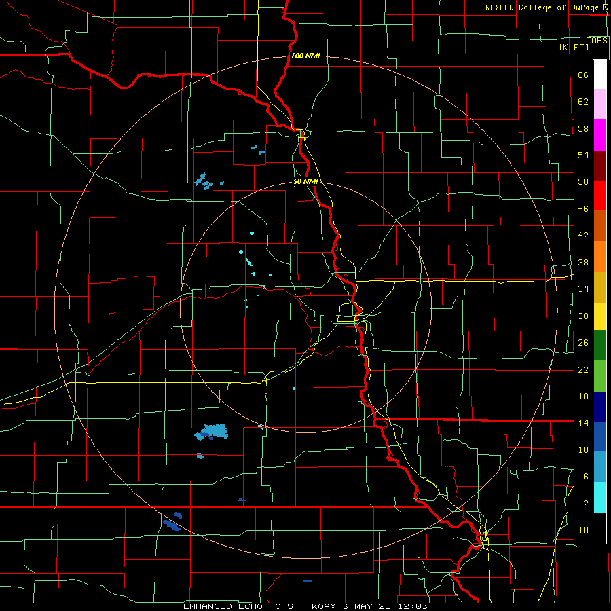Image resolution: width=611 pixels, height=611 pixels.
Task: Select the dark green legend swatch
Action: pos(599,346)
